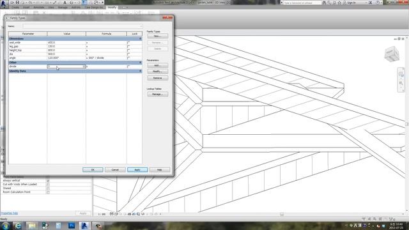Open the Exchange Apps X icon
This screenshot has width=409, height=230.
(x=370, y=3)
